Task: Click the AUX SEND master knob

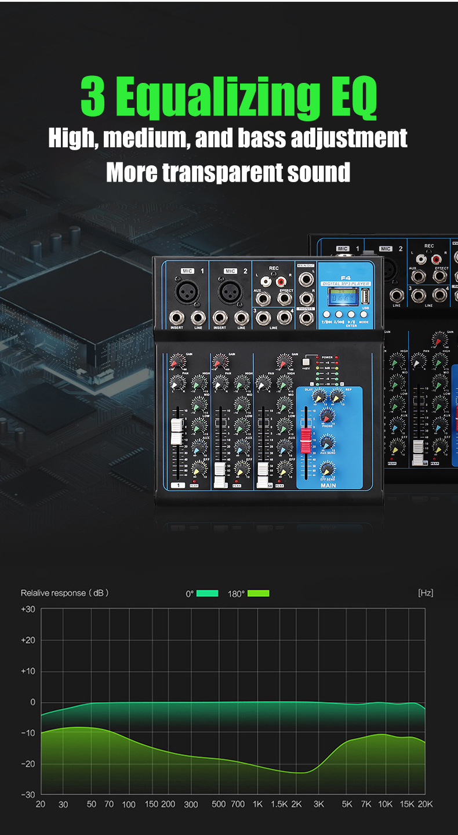Action: [x=328, y=443]
